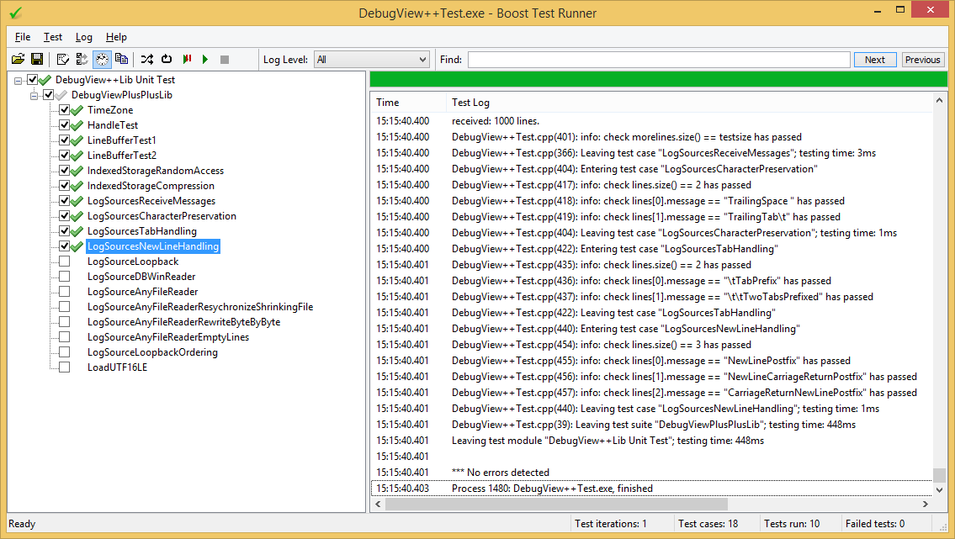Viewport: 955px width, 539px height.
Task: Check the LoadUTF16LE checkbox
Action: 64,367
